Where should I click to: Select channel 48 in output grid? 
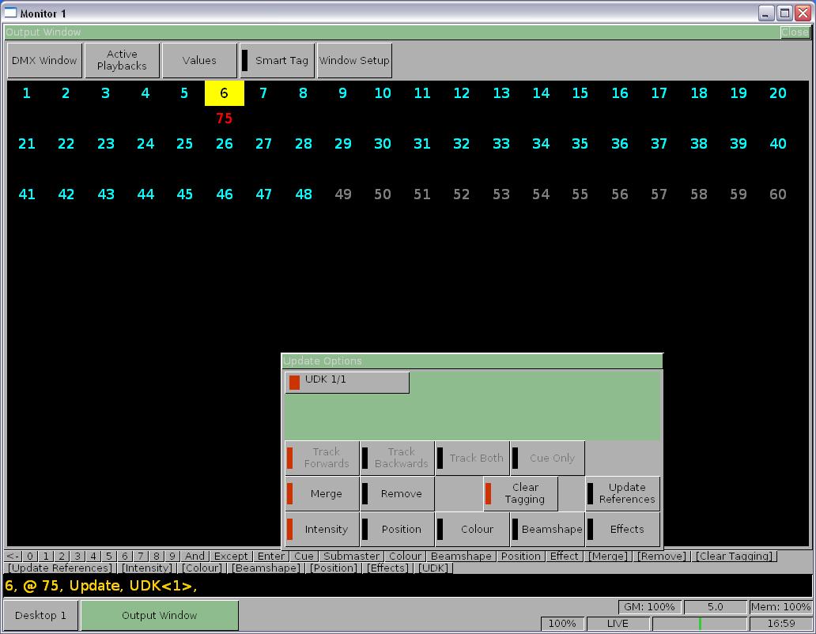click(x=304, y=194)
